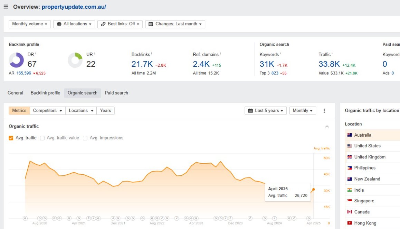This screenshot has height=229, width=400.
Task: Open the AR value 165,596
Action: click(24, 73)
